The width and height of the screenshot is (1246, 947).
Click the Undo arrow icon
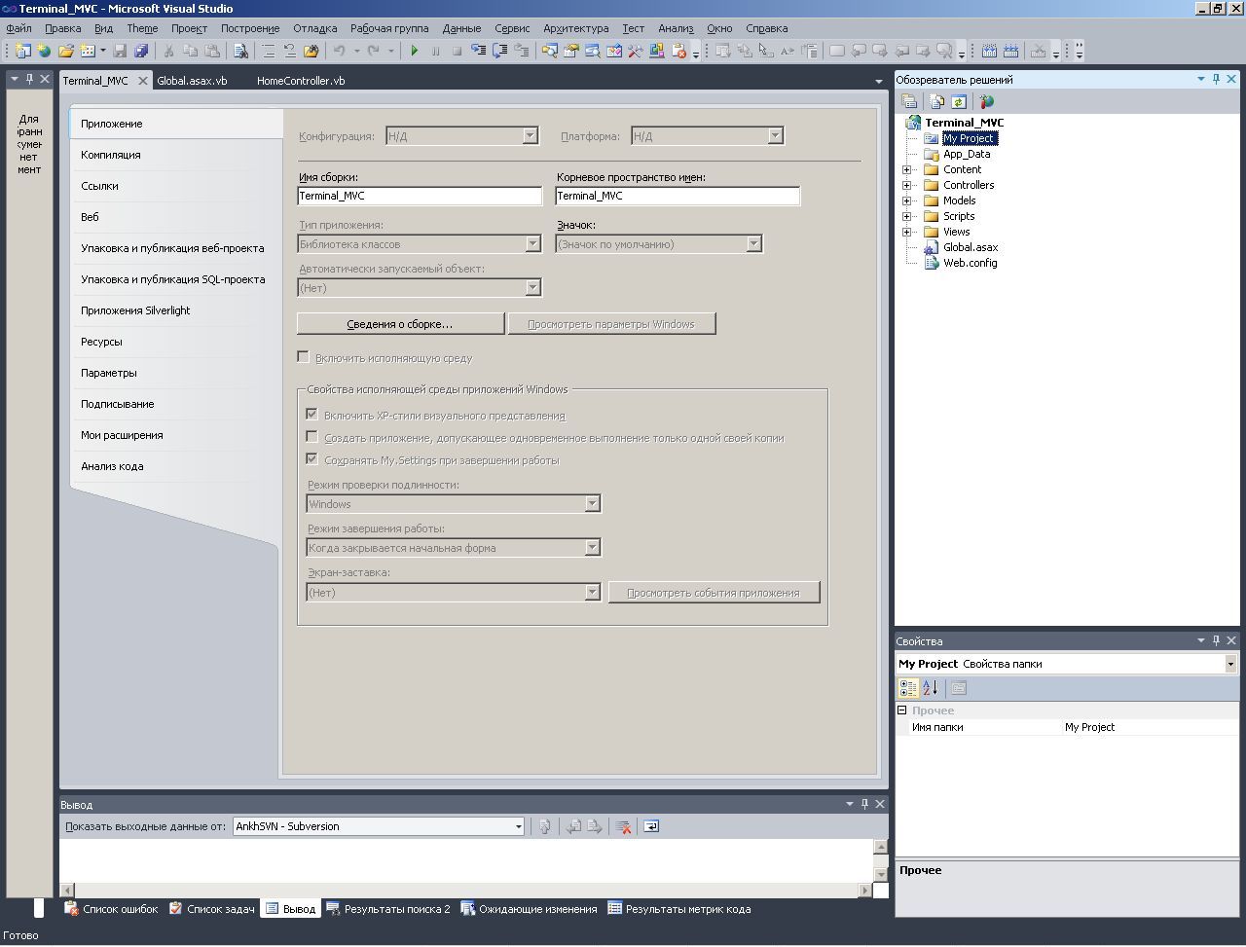(340, 51)
